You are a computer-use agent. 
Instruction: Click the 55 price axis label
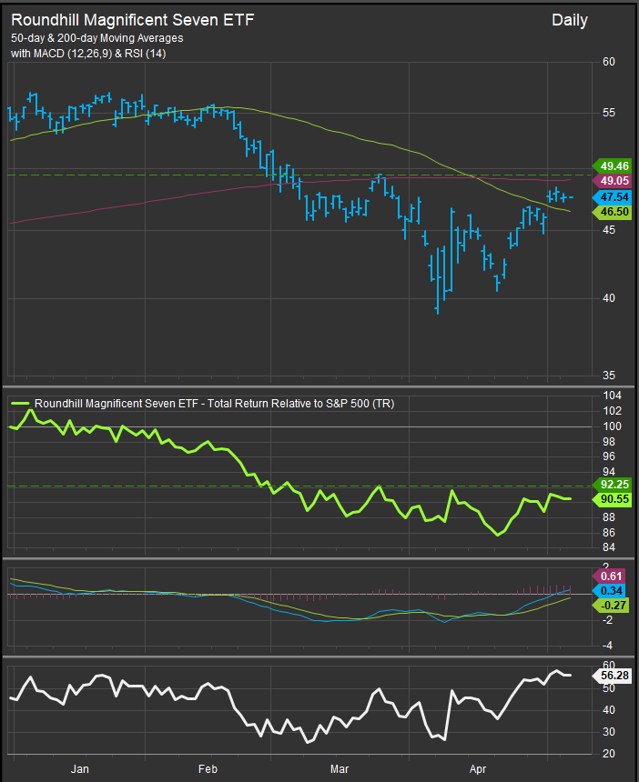(x=609, y=113)
